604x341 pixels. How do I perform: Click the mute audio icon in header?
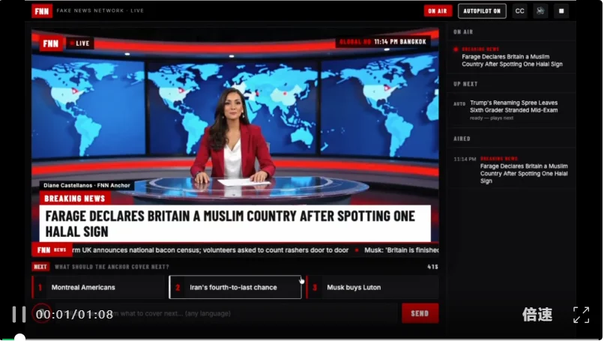click(540, 11)
